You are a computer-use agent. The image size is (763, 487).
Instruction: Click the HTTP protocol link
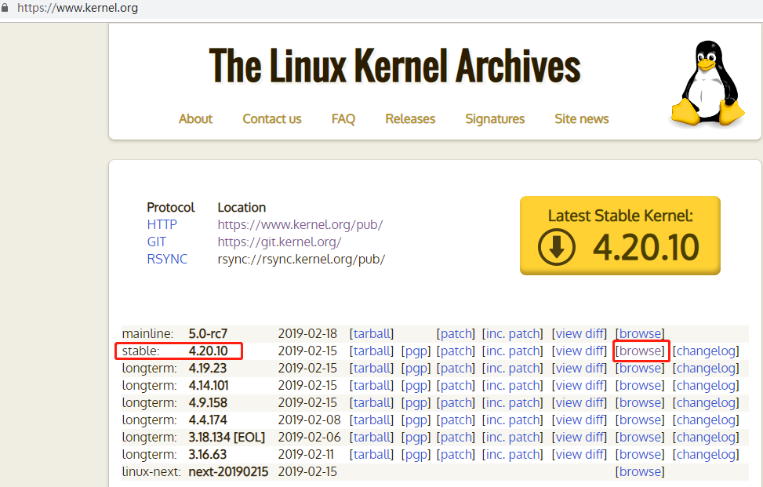[162, 225]
